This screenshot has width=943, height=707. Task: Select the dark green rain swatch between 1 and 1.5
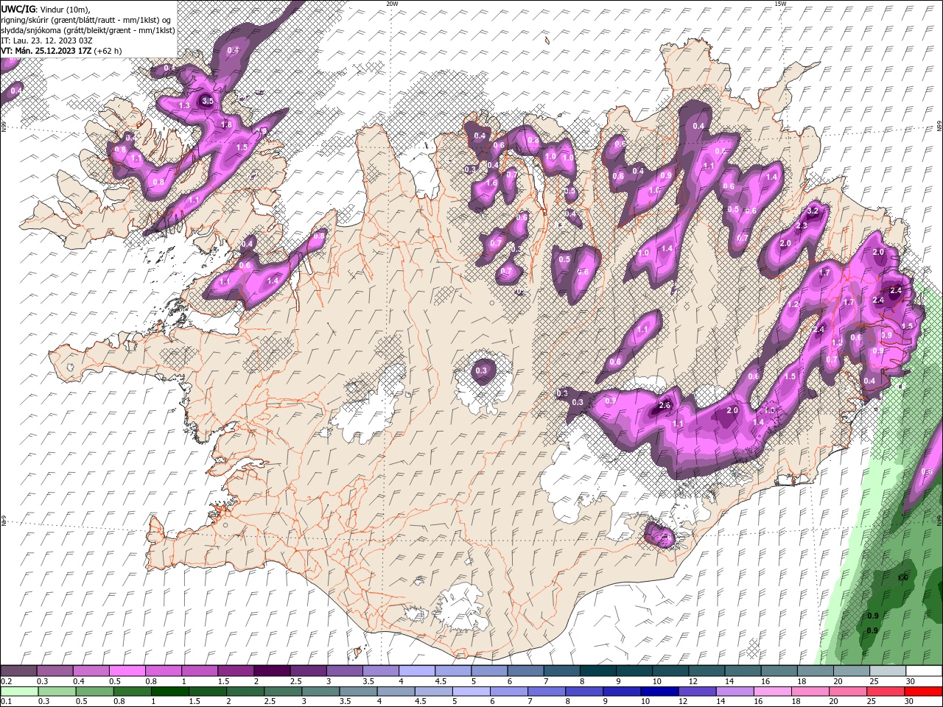tap(170, 691)
